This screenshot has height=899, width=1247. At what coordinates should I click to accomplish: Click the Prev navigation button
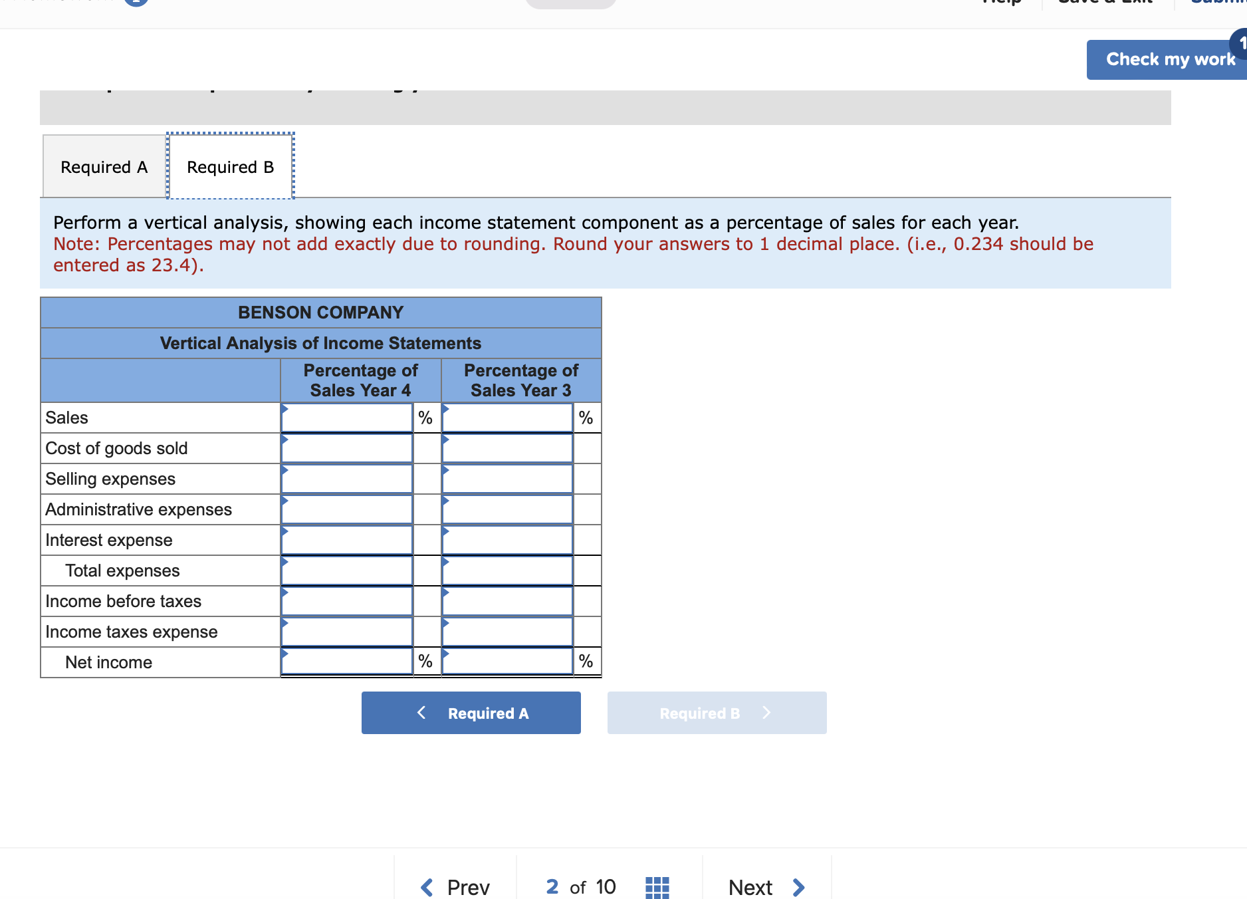[x=467, y=887]
